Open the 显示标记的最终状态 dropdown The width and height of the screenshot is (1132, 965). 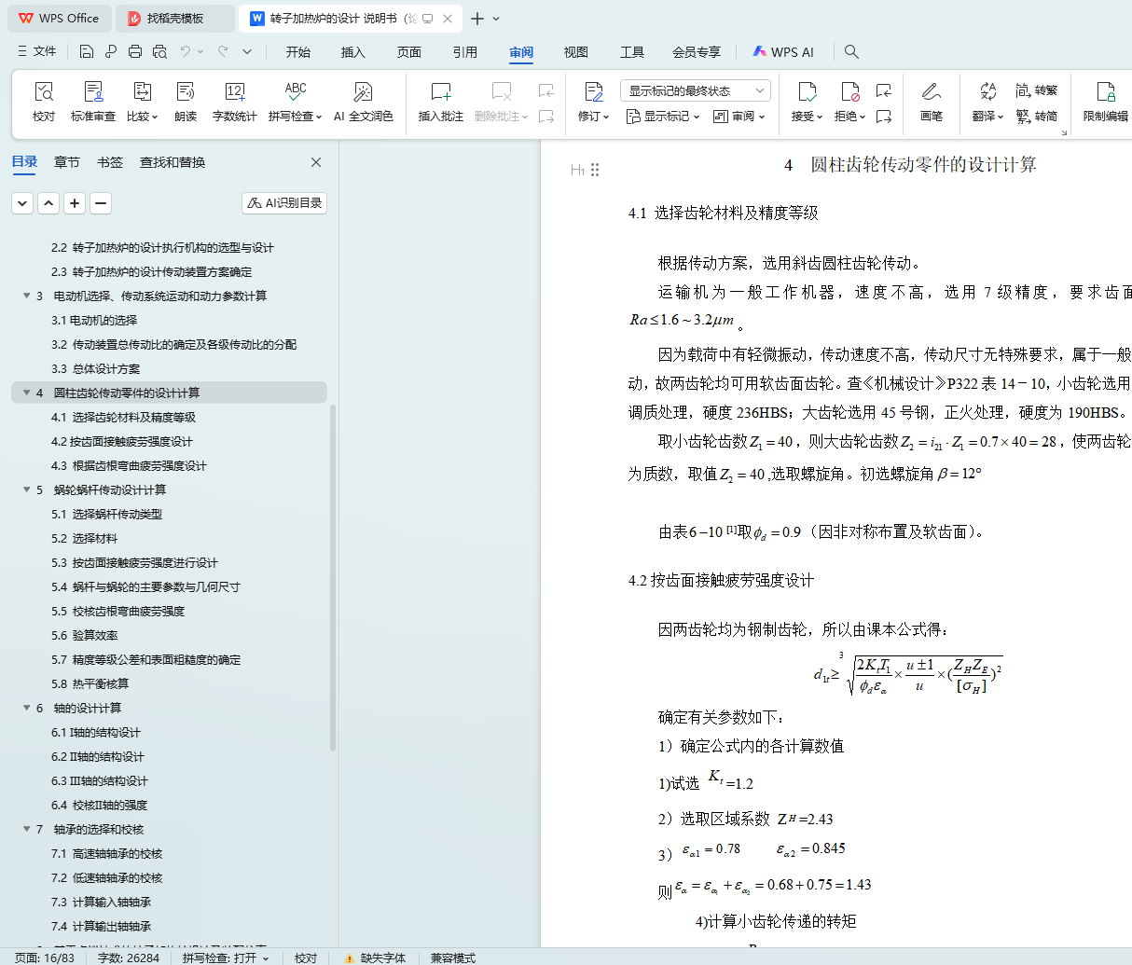point(696,90)
